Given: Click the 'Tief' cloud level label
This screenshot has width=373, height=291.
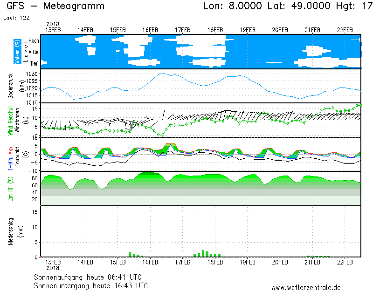Looking at the screenshot, I should click(x=34, y=63).
